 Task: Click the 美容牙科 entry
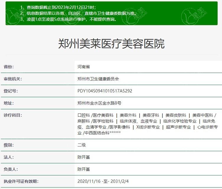151,115
